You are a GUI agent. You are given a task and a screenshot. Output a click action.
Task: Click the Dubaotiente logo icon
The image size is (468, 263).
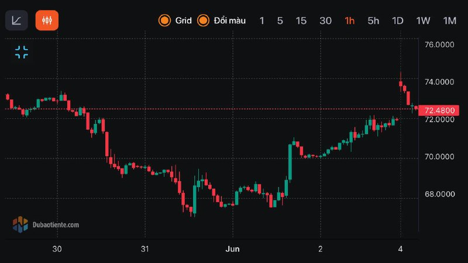(x=20, y=224)
